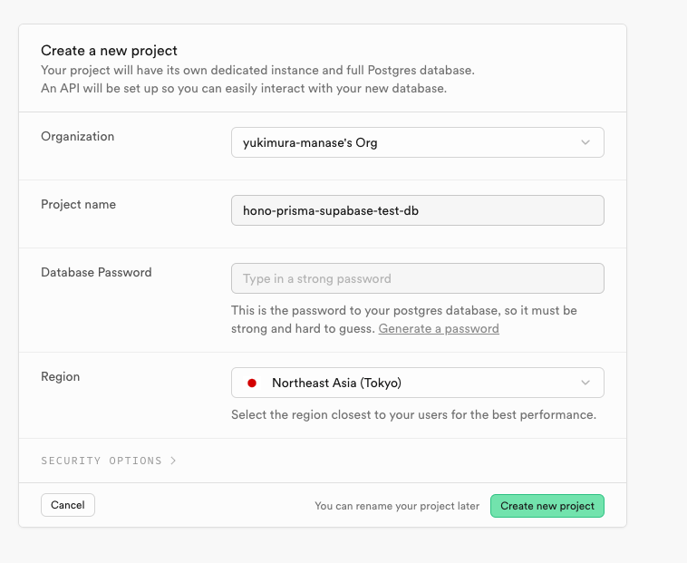Click the Create new project button
The height and width of the screenshot is (563, 687).
(547, 506)
